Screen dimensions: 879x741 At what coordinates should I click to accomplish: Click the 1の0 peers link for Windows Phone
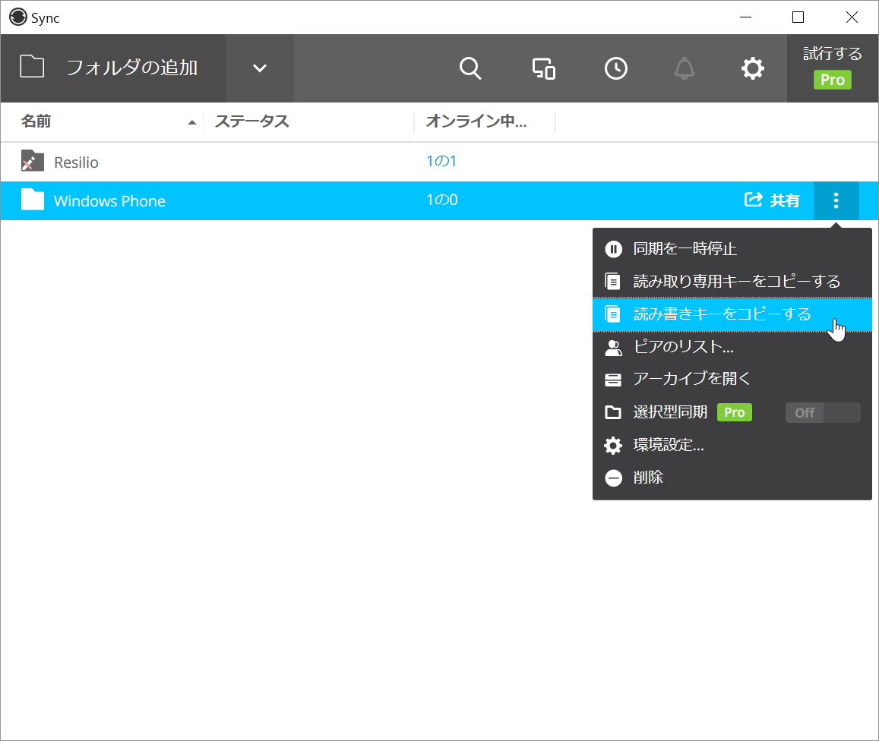(441, 200)
